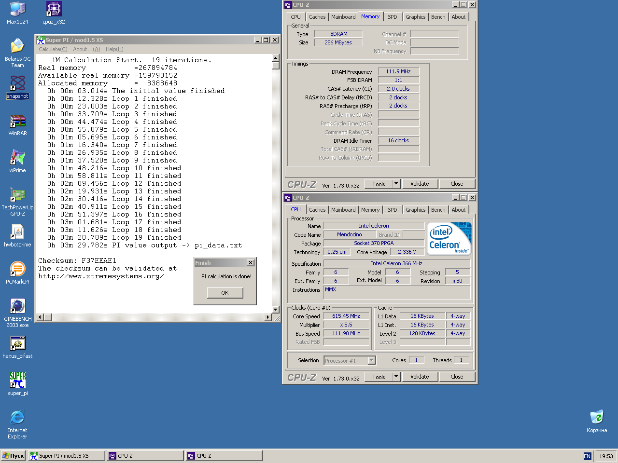The width and height of the screenshot is (618, 463).
Task: Click the Super PI title bar icon
Action: coord(41,40)
